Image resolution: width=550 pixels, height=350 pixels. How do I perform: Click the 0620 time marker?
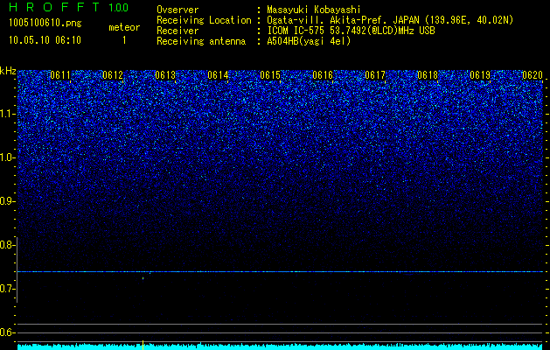(533, 75)
